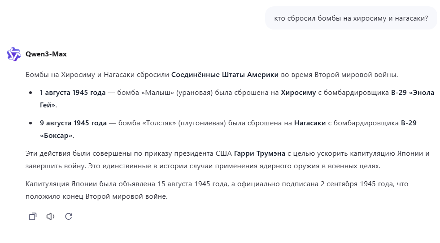The image size is (440, 243).
Task: Click the date 1 августа 1945 года
Action: (x=73, y=93)
